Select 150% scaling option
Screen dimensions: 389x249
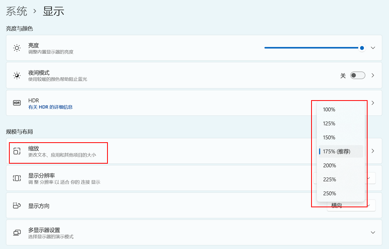pyautogui.click(x=329, y=138)
